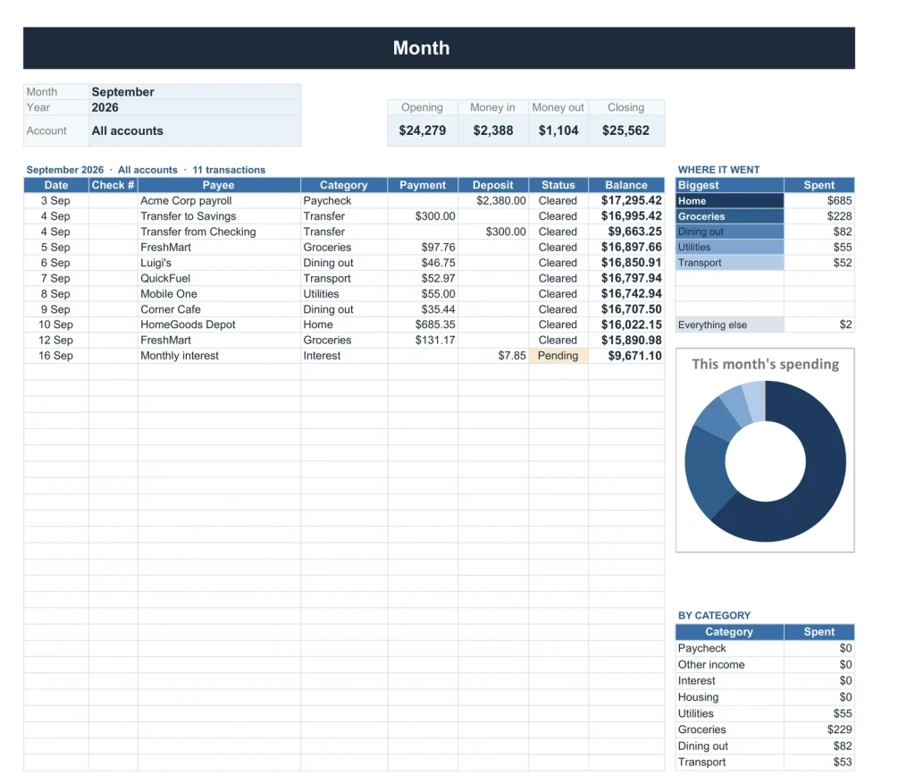Select the QuickFuel payee cell
Viewport: 915px width, 784px height.
coord(219,278)
